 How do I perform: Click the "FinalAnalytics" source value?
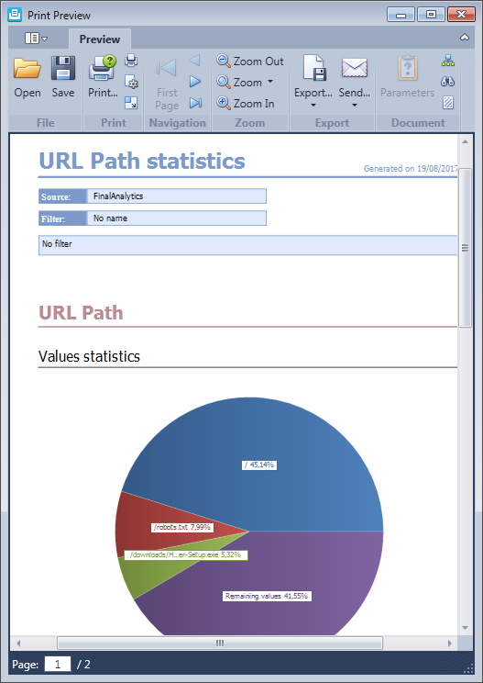pyautogui.click(x=177, y=196)
